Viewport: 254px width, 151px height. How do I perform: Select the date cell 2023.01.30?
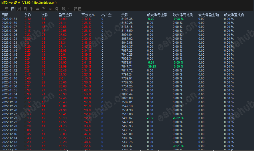[9, 23]
